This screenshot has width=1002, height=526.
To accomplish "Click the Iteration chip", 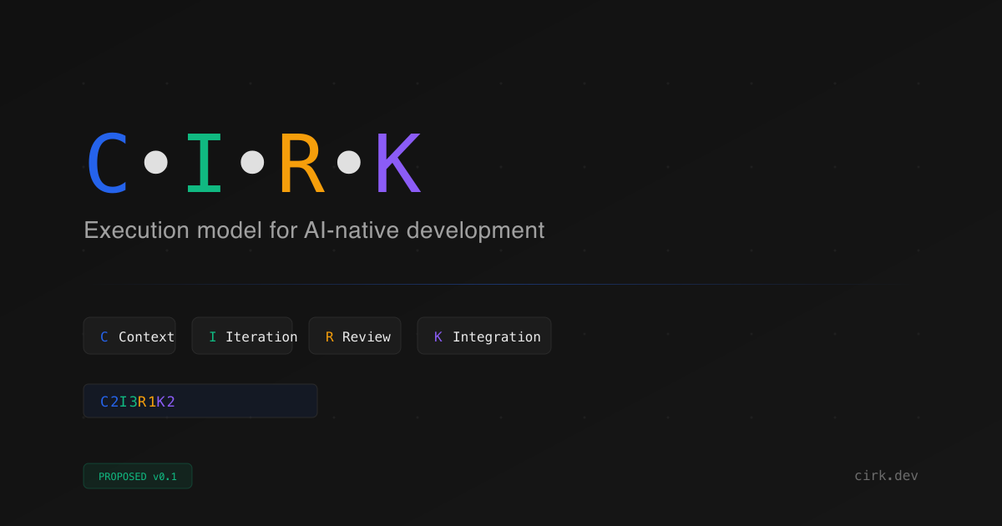I will [x=242, y=336].
